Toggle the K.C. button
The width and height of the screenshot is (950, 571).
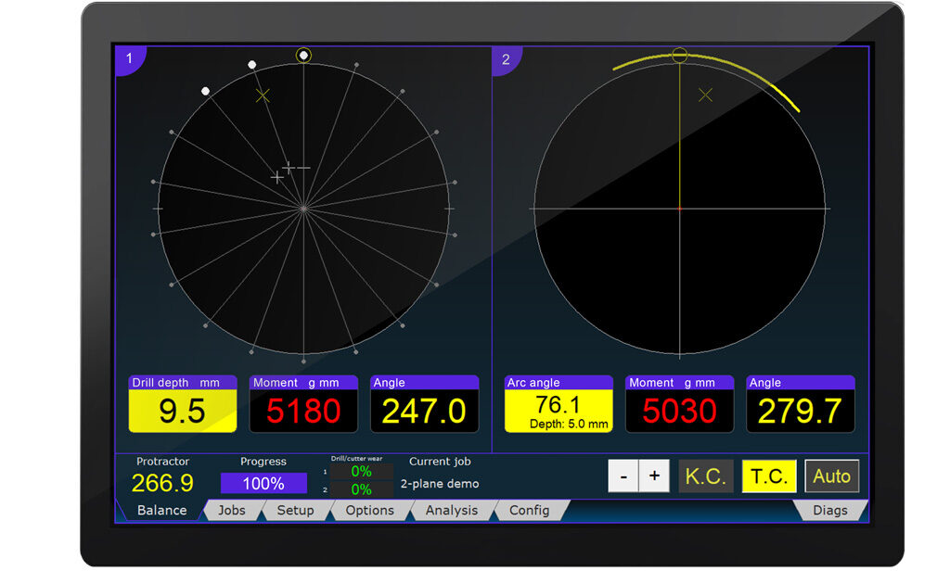pos(706,476)
